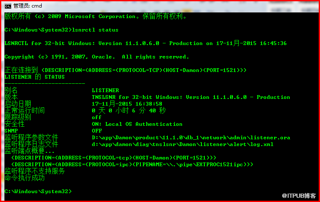The image size is (320, 202).
Task: Click the 'LISTENER 的 STATUS' heading
Action: coord(34,77)
